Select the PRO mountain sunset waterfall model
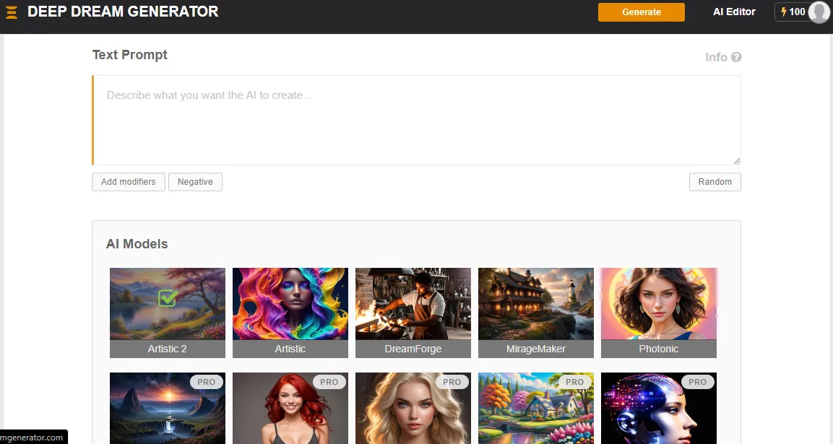This screenshot has height=444, width=833. pos(167,409)
